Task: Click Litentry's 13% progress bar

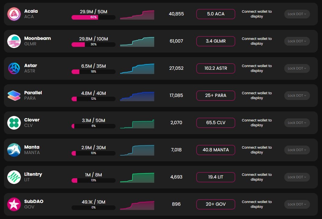Action: point(94,180)
